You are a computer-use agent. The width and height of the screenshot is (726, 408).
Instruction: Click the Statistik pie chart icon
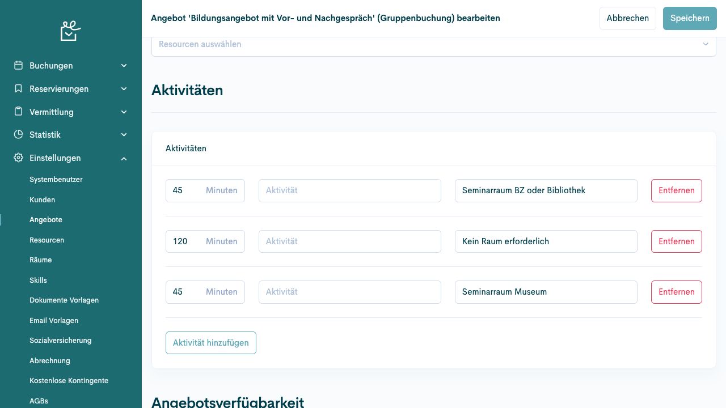pos(18,135)
